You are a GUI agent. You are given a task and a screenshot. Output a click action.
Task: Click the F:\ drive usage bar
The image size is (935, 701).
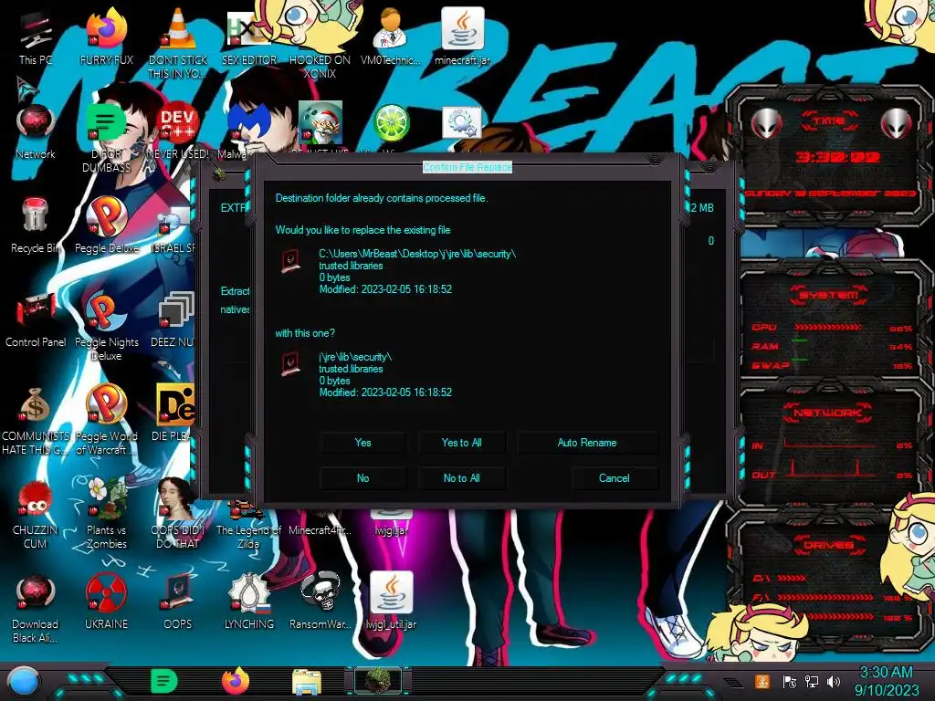(x=825, y=597)
